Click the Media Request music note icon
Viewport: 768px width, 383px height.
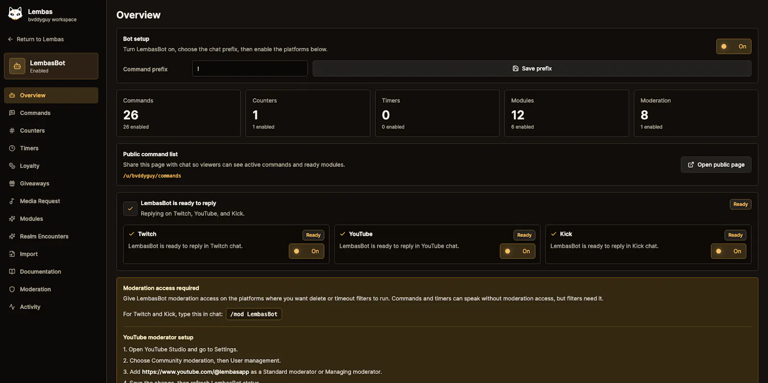(12, 201)
